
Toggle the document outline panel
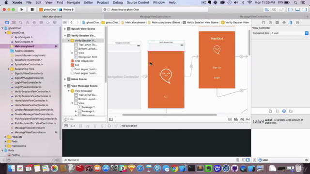(x=111, y=119)
